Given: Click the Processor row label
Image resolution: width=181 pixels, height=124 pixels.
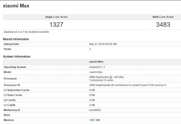Looking at the screenshot, I should coord(10,79).
